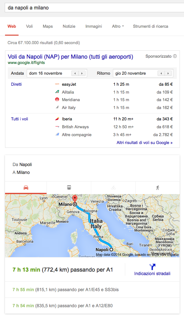The width and height of the screenshot is (184, 317).
Task: Move Ritorno date one day back
Action: [161, 73]
